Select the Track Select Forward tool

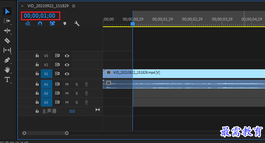pyautogui.click(x=7, y=21)
